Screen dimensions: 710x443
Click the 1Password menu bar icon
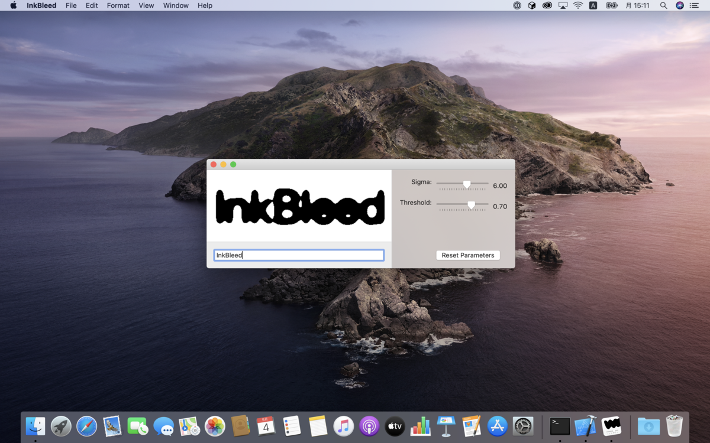(517, 5)
